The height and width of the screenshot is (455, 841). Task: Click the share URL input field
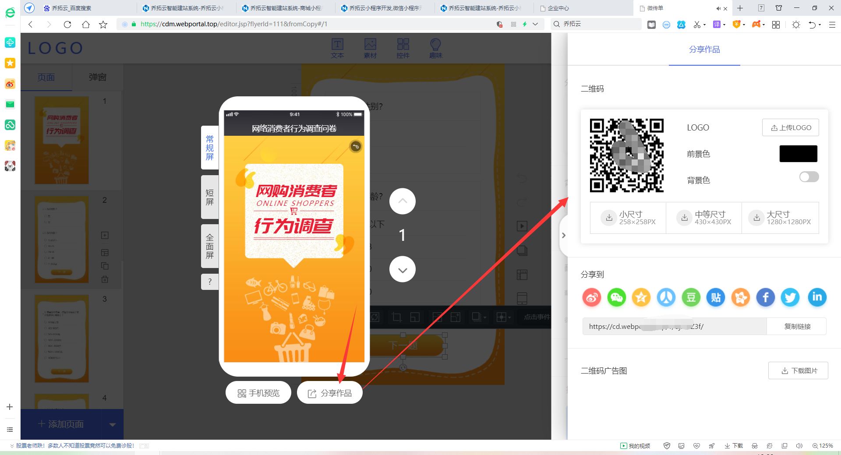click(x=675, y=326)
